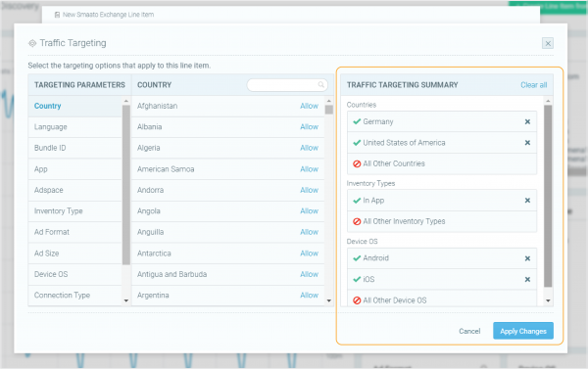Remove Android from Device OS summary
Screen dimensions: 588x369
[x=527, y=258]
